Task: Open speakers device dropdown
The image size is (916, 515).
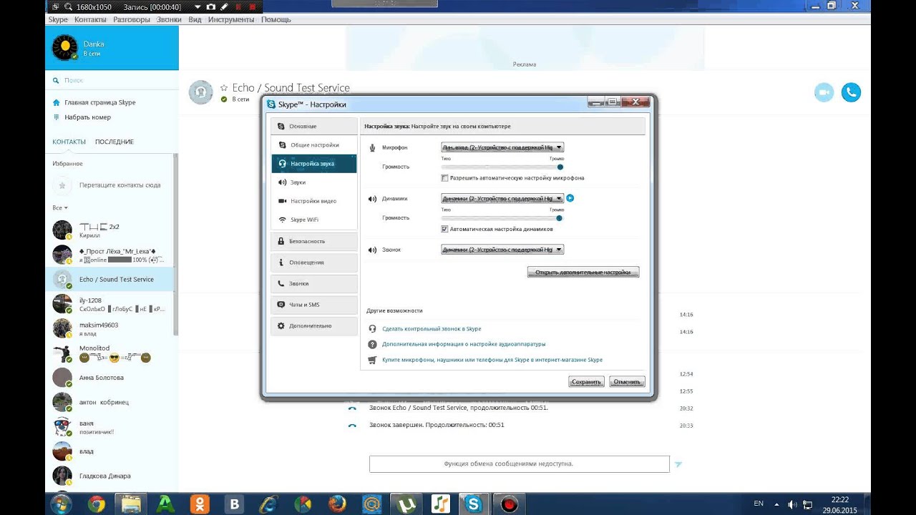Action: (502, 198)
